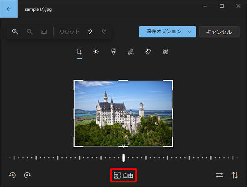247x187 pixels.
Task: Expand the 保存オプション dropdown chevron
Action: tap(190, 31)
